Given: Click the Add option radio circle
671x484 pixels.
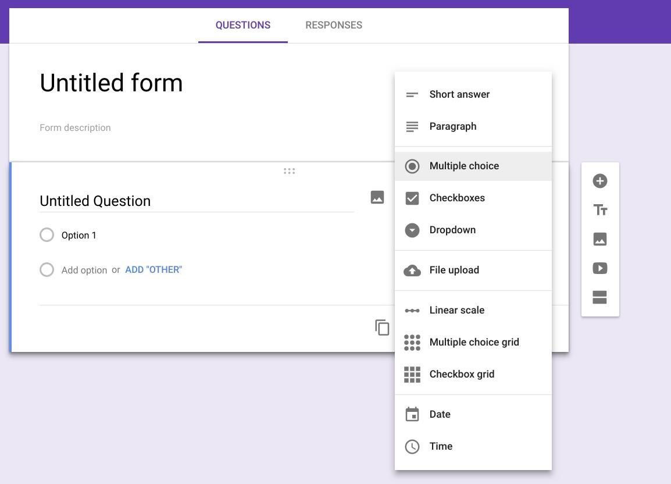Looking at the screenshot, I should [x=47, y=270].
